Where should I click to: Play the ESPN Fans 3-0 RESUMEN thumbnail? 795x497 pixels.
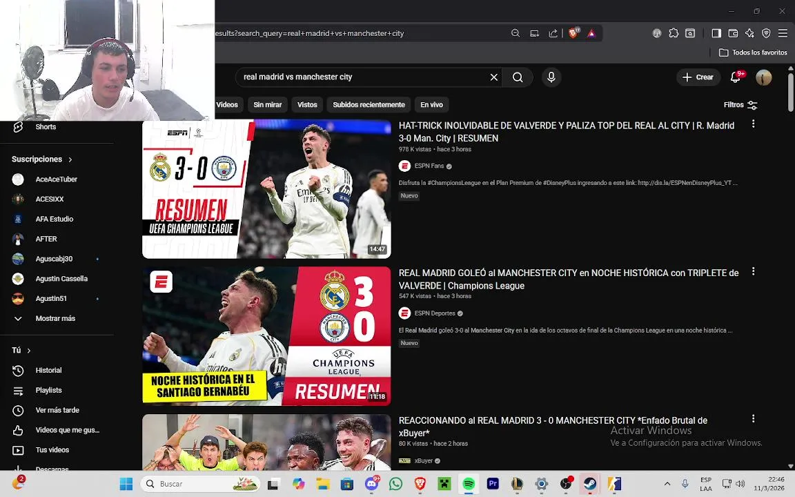pos(266,189)
